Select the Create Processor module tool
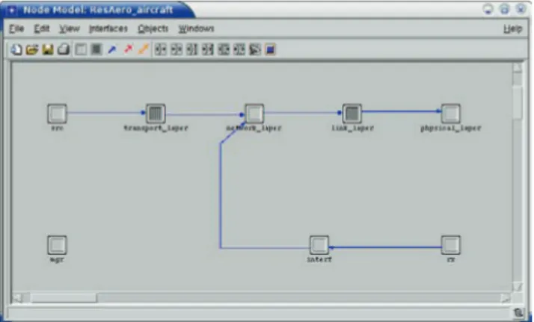 [x=81, y=49]
